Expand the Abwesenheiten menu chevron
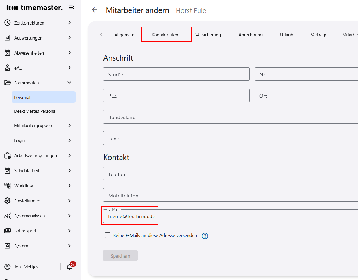Screen dimensions: 358x280 [x=69, y=53]
